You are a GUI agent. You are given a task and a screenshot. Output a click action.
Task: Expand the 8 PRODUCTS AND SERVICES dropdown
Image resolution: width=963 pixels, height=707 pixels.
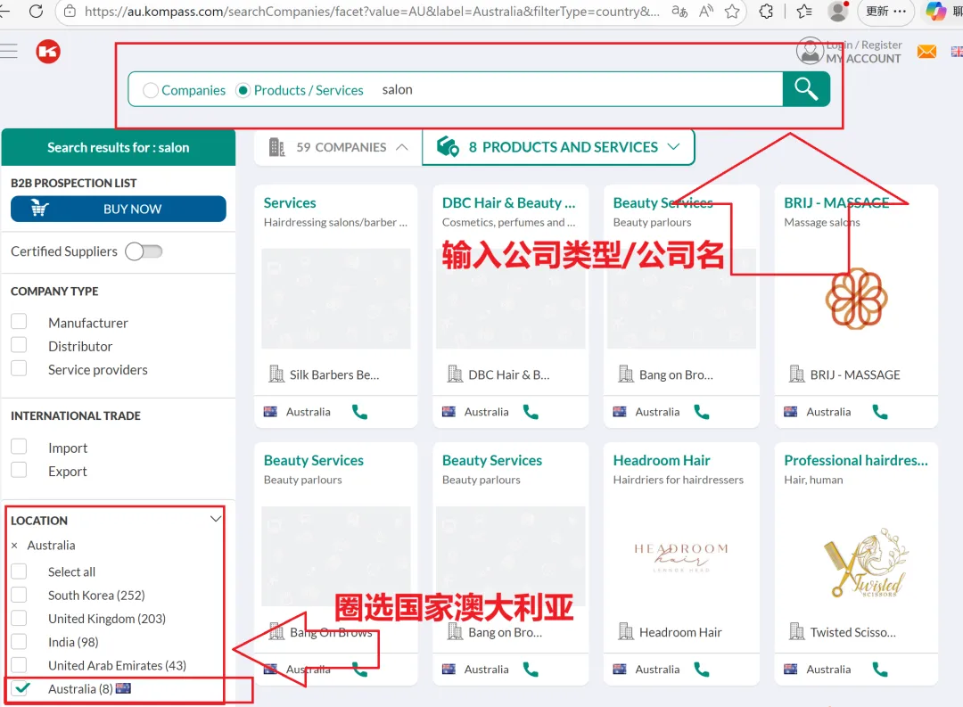[677, 146]
